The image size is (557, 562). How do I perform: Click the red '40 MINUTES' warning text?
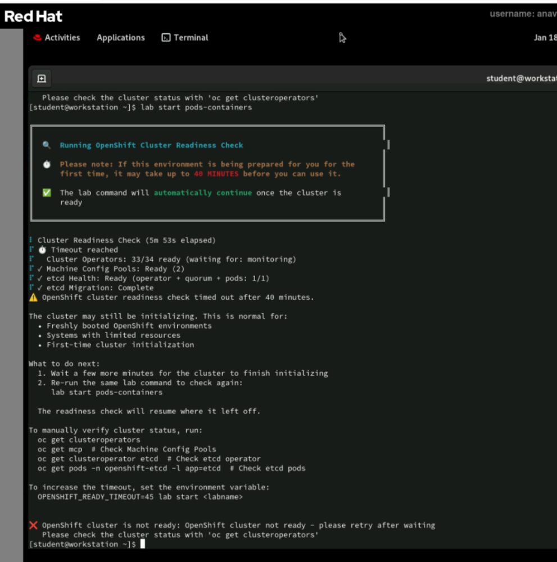[216, 174]
